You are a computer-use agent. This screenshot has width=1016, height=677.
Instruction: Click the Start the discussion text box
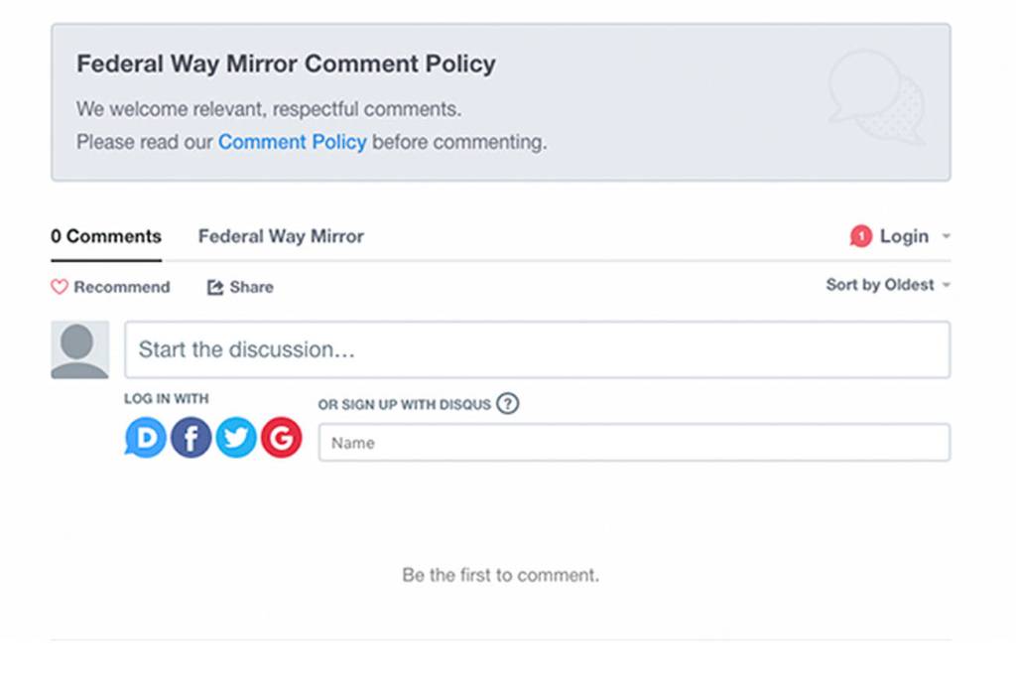click(x=536, y=349)
